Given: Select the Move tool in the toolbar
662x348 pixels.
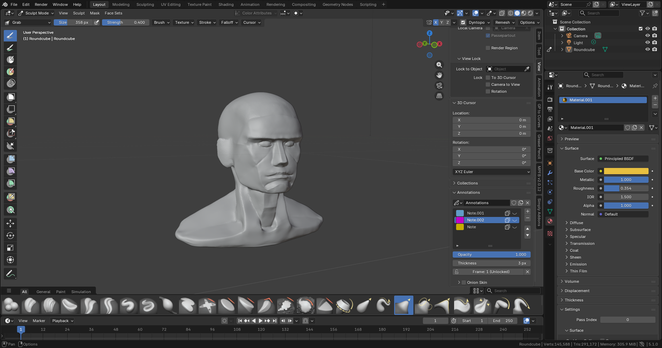Looking at the screenshot, I should click(x=10, y=223).
